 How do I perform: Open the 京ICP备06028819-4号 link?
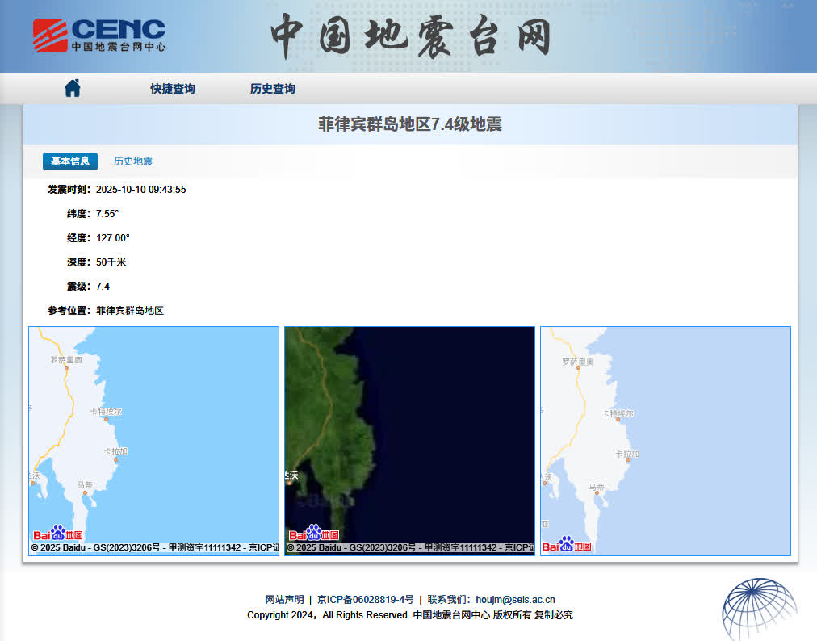(365, 600)
